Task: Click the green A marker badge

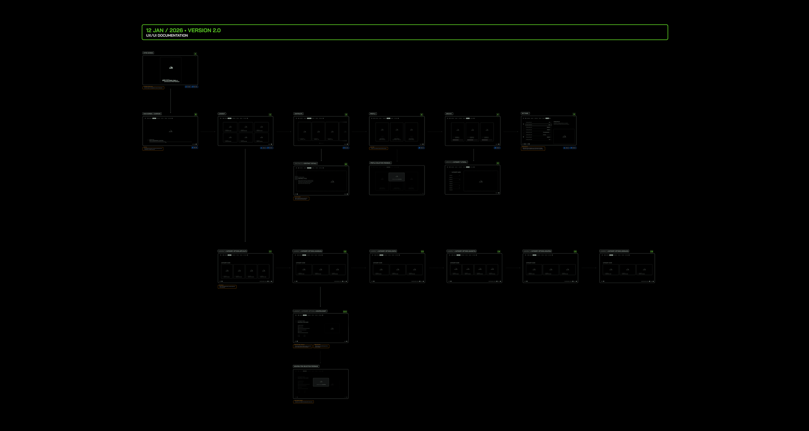Action: (195, 54)
